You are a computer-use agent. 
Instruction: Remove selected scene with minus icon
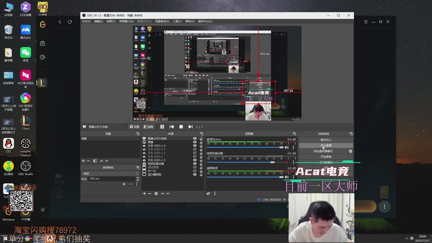pyautogui.click(x=89, y=161)
